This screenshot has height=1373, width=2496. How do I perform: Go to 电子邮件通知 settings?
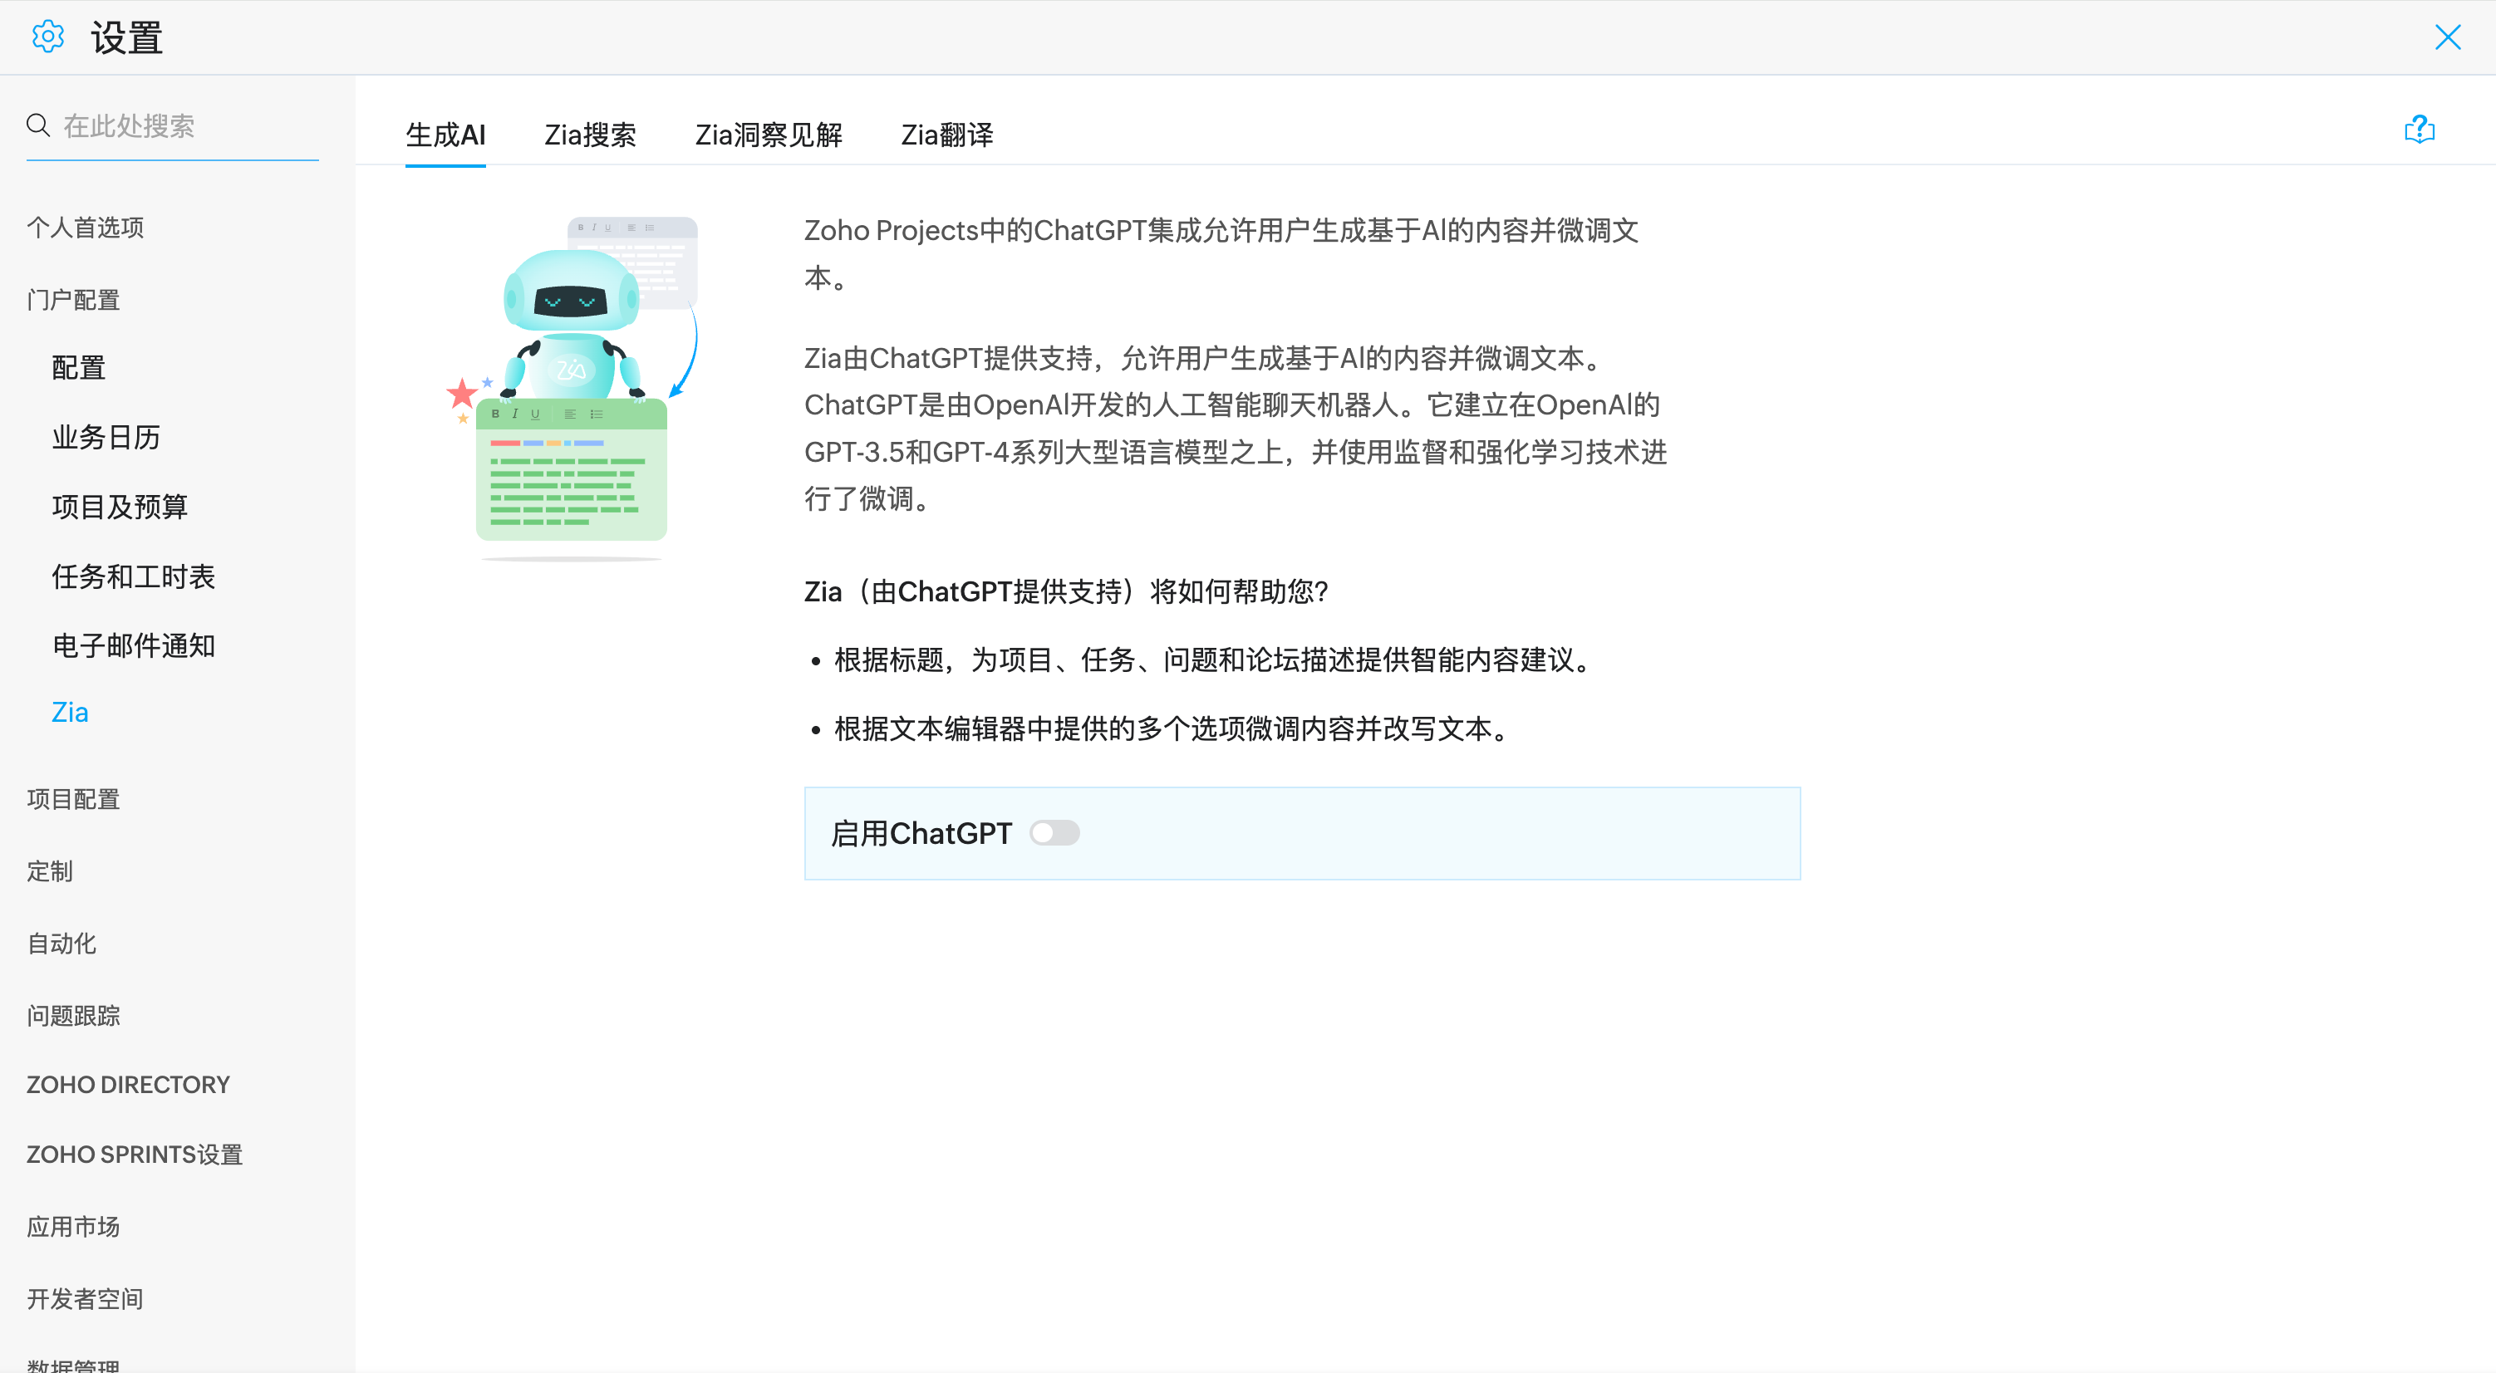[134, 645]
